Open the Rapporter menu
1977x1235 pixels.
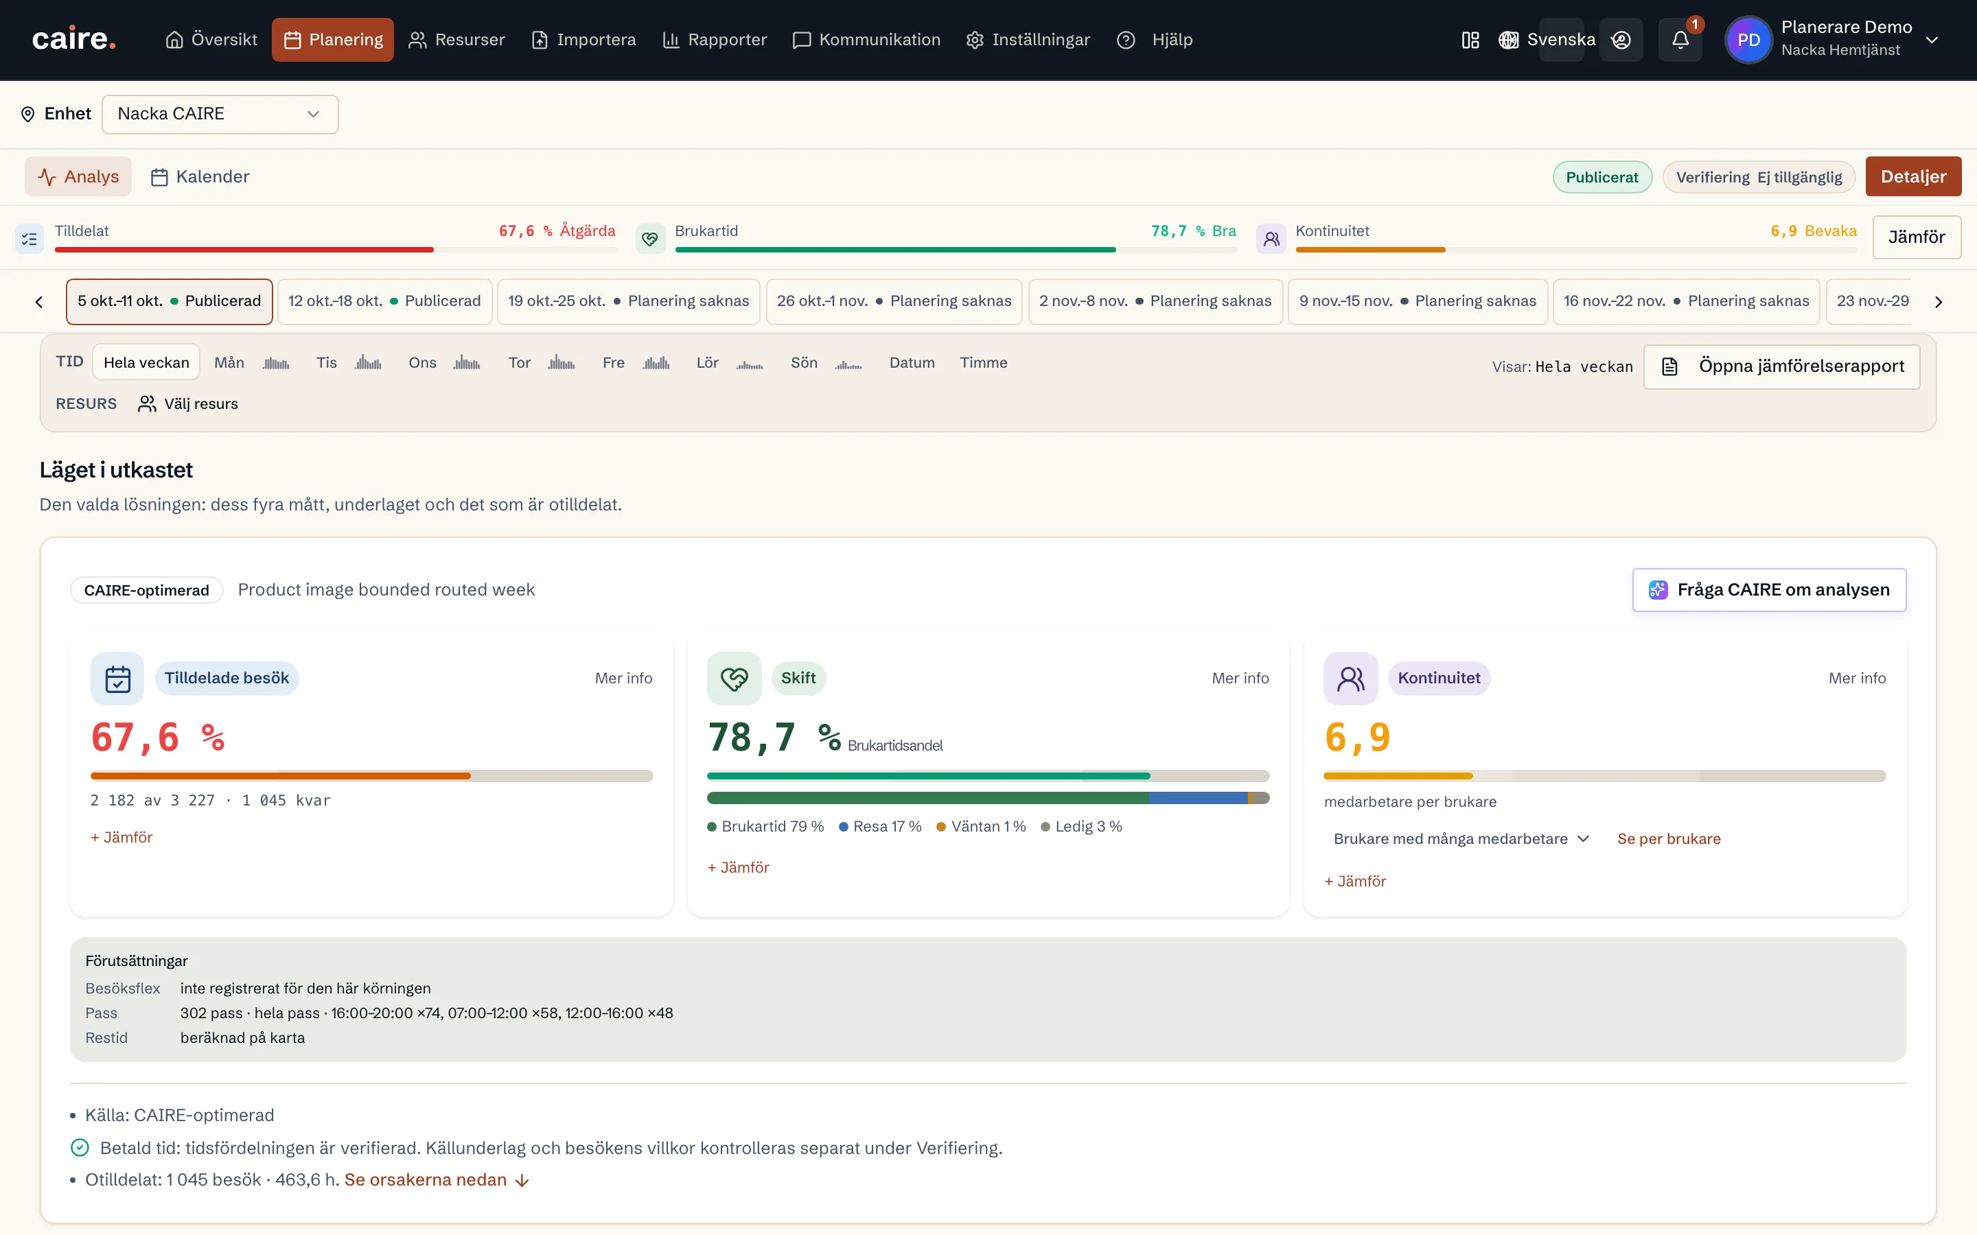(x=715, y=40)
